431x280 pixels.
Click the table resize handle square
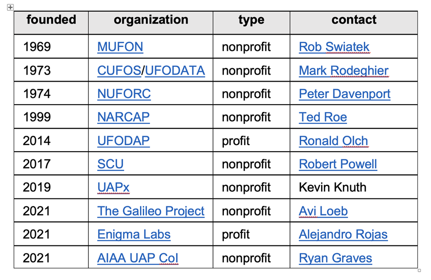419,270
